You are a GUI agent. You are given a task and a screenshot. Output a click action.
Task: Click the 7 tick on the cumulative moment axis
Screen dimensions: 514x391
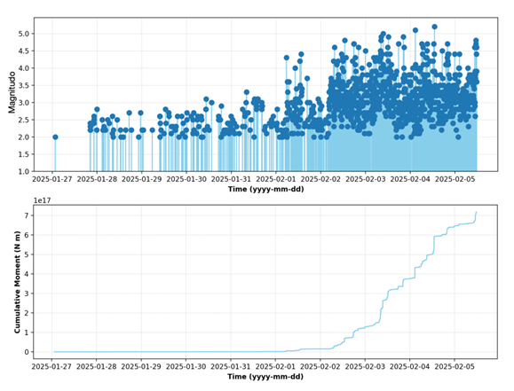point(28,215)
